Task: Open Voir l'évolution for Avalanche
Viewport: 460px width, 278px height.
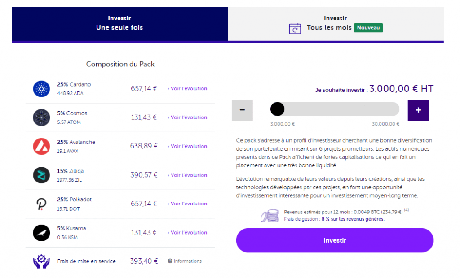Action: click(x=187, y=146)
